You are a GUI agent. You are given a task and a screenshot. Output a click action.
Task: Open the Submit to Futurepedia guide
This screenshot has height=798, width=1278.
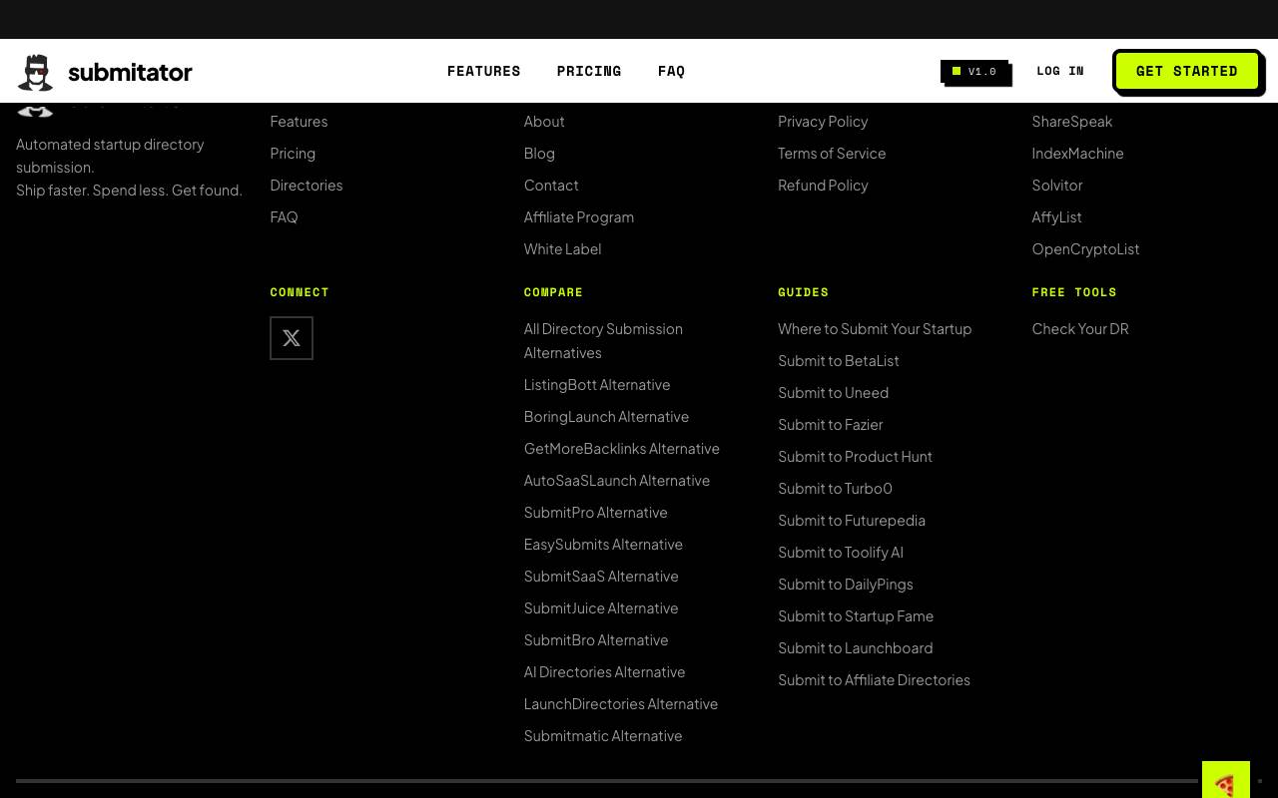852,520
